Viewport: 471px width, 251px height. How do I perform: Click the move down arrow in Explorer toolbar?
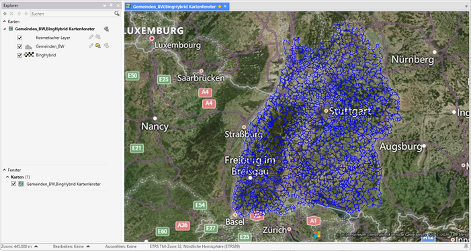coord(26,14)
